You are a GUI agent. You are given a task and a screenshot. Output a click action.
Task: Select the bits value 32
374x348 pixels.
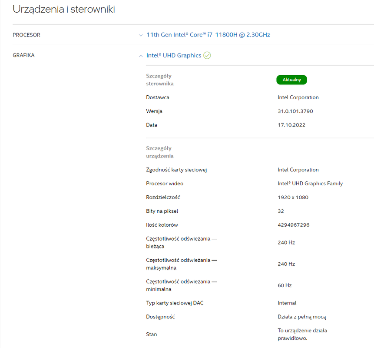point(281,211)
